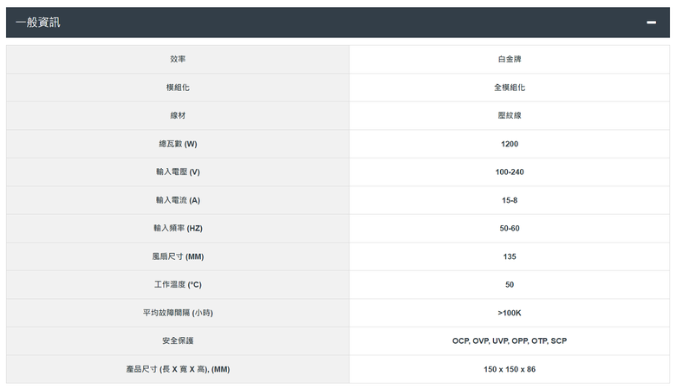Click the 135 fan size value

pos(509,256)
